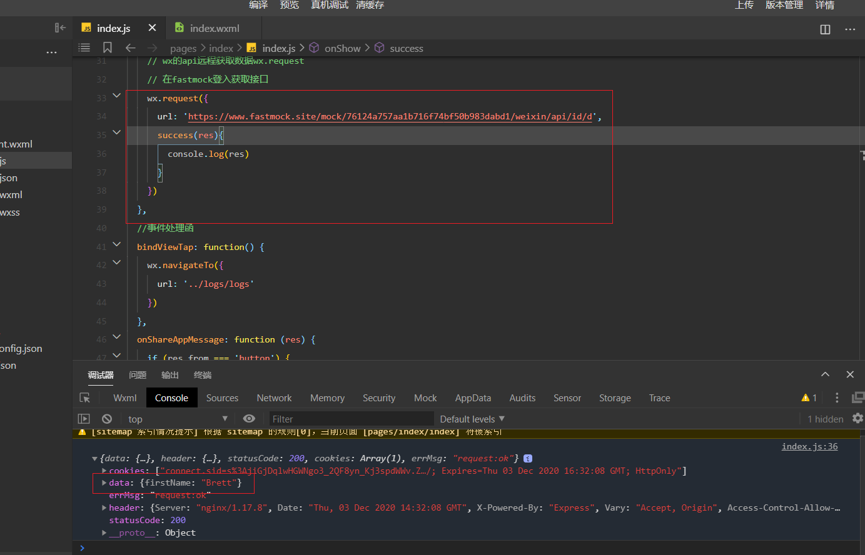The image size is (865, 555).
Task: Go back with the left arrow
Action: point(130,47)
